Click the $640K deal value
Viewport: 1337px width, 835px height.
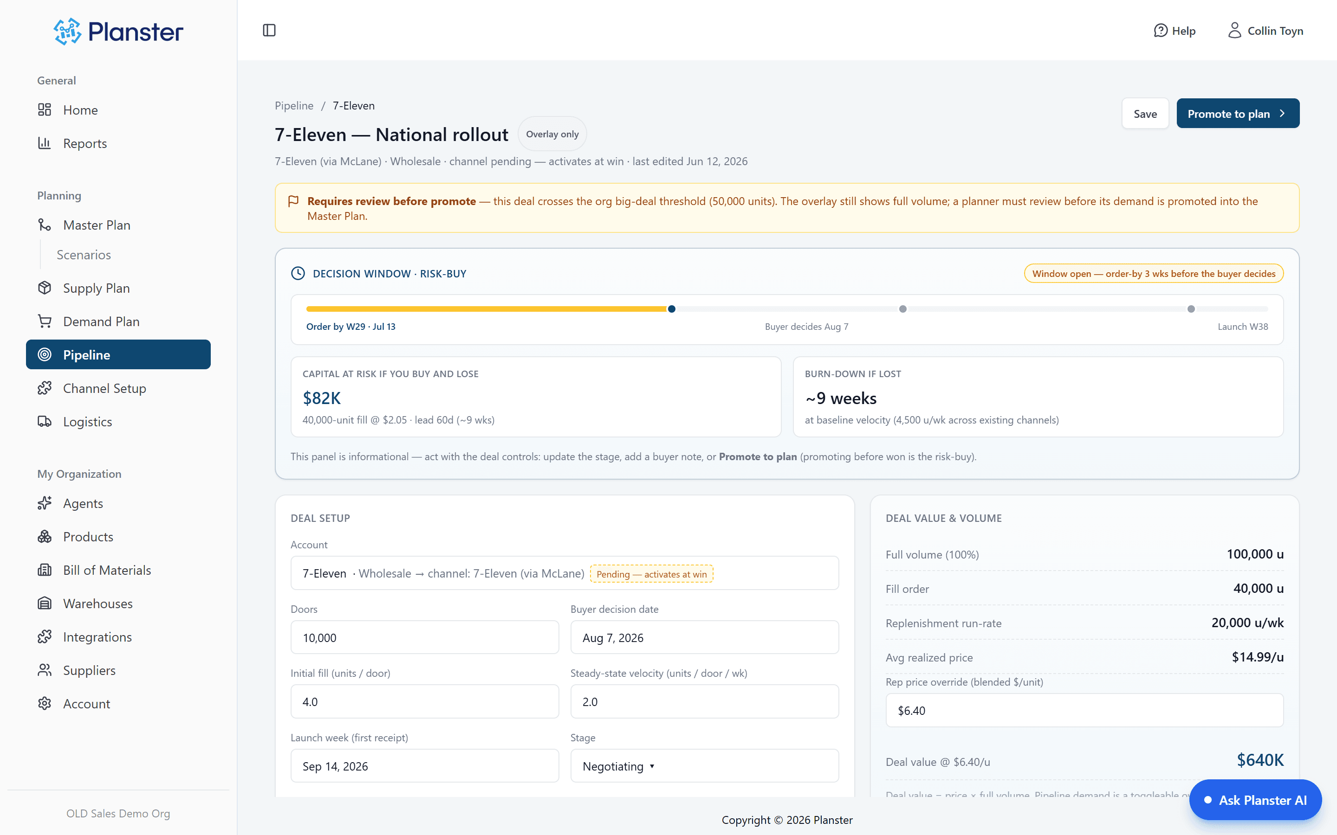(x=1260, y=760)
